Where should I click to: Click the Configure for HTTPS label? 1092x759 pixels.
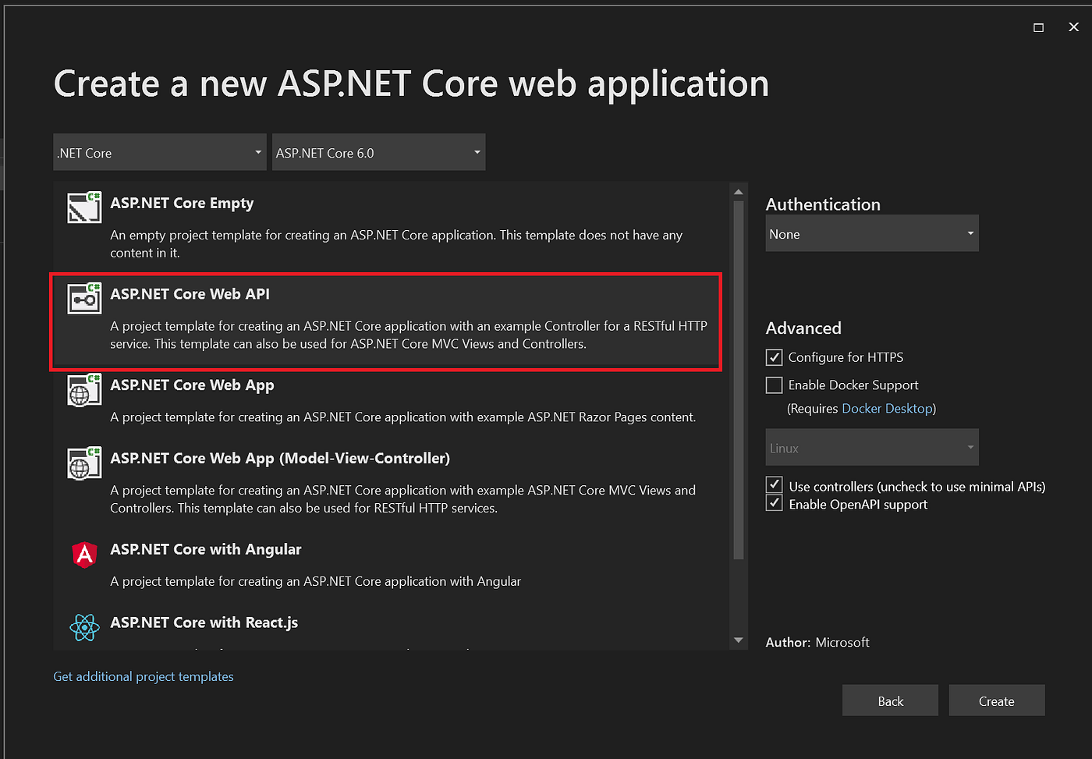coord(846,357)
